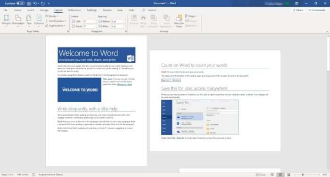Expand the Line Numbers dropdown
The image size is (330, 177).
pos(56,21)
